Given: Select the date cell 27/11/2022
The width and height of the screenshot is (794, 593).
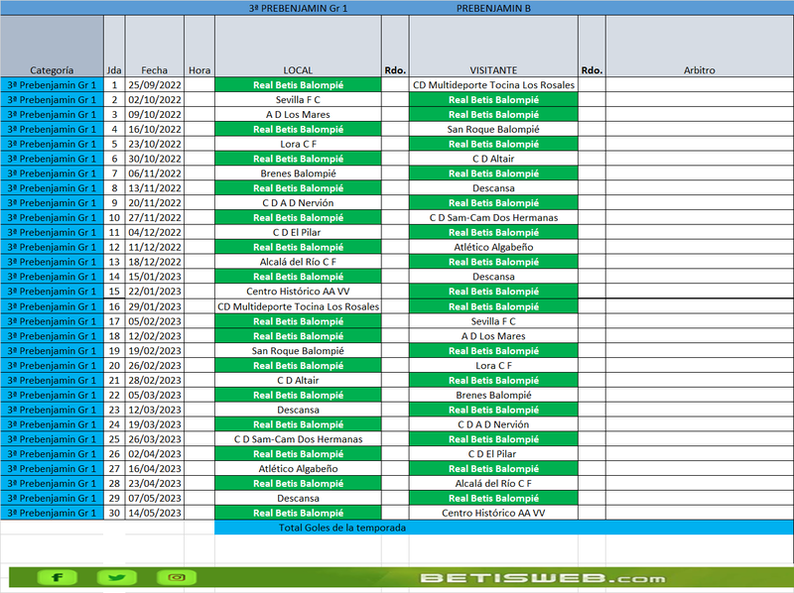Looking at the screenshot, I should (155, 217).
